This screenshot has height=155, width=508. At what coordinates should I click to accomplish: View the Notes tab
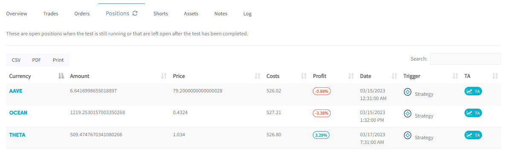pos(221,14)
